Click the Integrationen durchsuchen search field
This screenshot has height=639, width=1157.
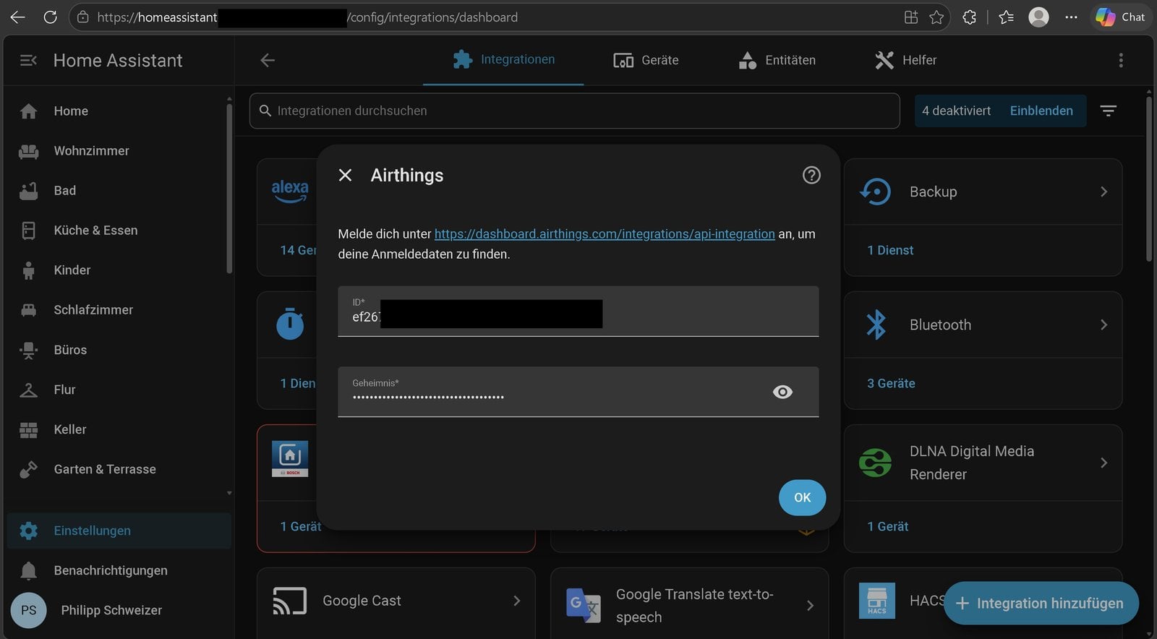(575, 111)
